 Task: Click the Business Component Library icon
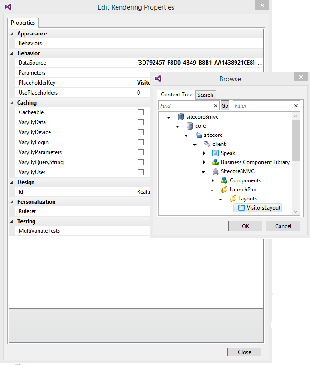pyautogui.click(x=216, y=162)
